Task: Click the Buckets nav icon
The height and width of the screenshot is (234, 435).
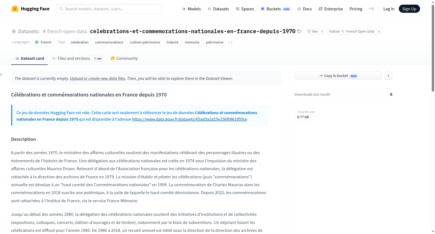Action: (x=263, y=9)
